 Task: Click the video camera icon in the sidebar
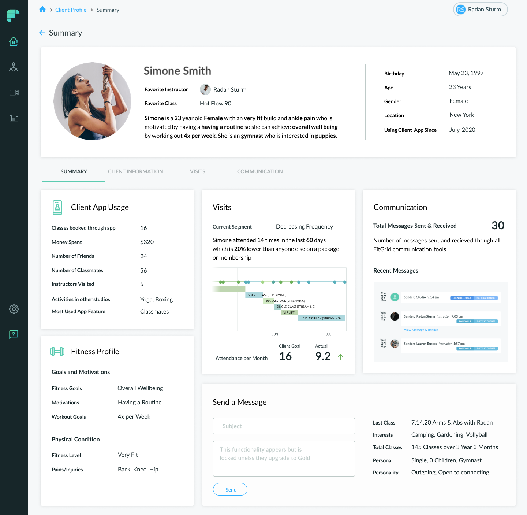pos(14,92)
